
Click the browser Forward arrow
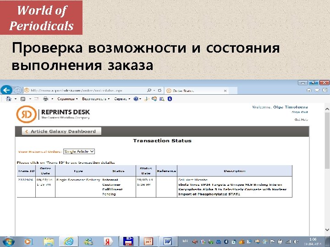18,90
